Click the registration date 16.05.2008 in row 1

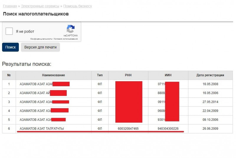pyautogui.click(x=210, y=84)
